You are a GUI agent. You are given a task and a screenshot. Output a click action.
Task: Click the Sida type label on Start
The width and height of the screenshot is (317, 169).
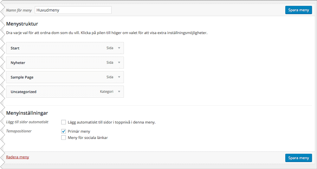pyautogui.click(x=110, y=48)
